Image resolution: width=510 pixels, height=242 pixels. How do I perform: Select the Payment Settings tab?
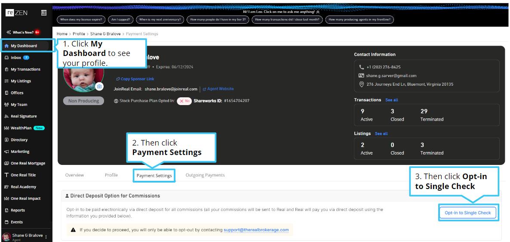154,176
